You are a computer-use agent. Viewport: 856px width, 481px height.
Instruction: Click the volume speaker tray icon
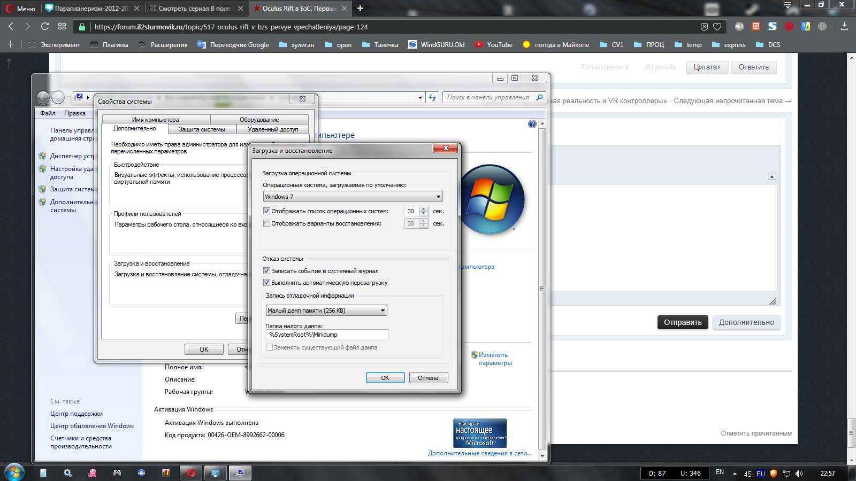[x=799, y=474]
